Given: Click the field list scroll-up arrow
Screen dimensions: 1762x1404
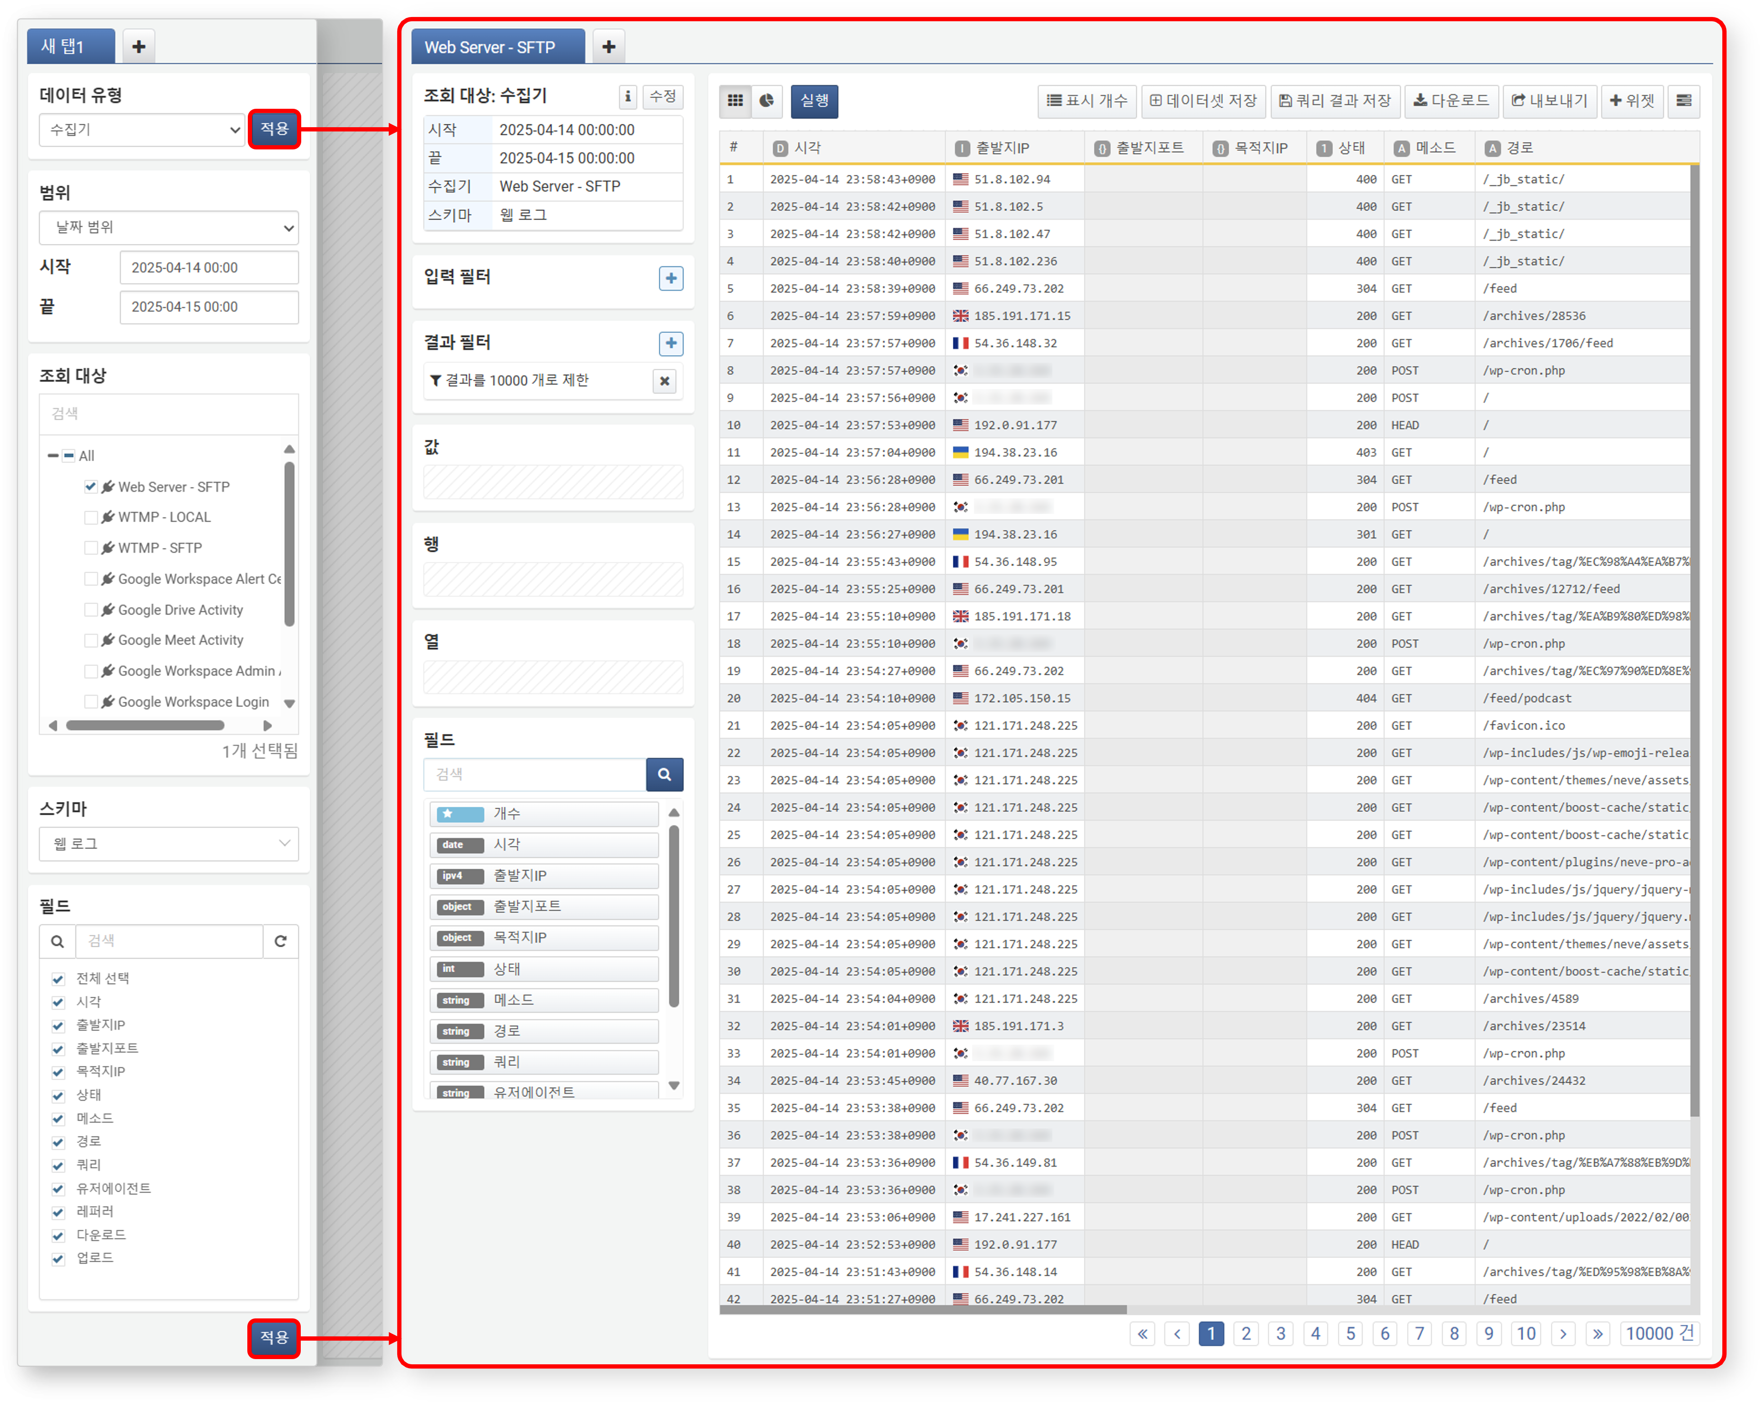Looking at the screenshot, I should coord(674,812).
